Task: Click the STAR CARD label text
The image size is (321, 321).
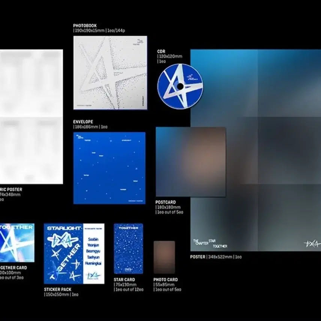Action: tap(124, 280)
